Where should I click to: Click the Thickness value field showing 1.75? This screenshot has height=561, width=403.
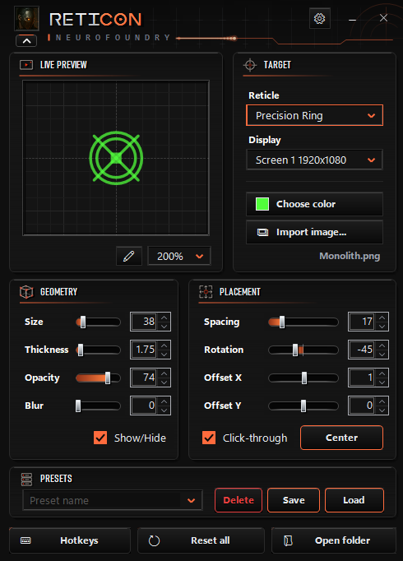(x=144, y=350)
